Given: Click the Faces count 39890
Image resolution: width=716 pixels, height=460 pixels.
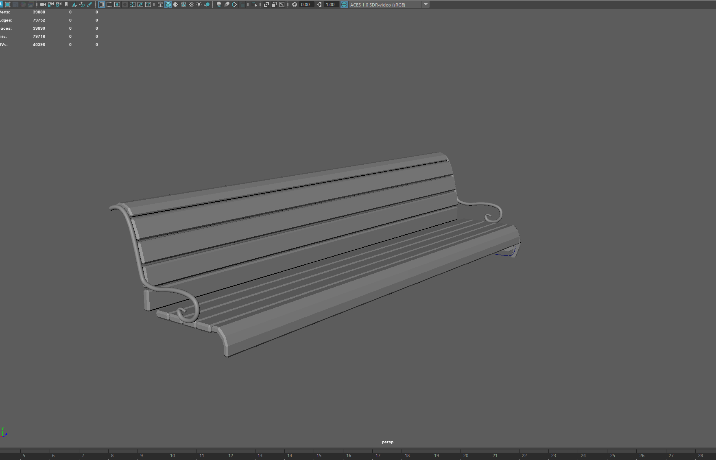Looking at the screenshot, I should [39, 28].
